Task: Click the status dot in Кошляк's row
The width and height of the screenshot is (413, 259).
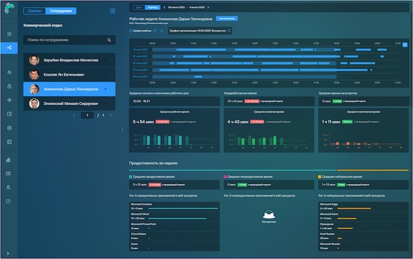Action: click(105, 74)
